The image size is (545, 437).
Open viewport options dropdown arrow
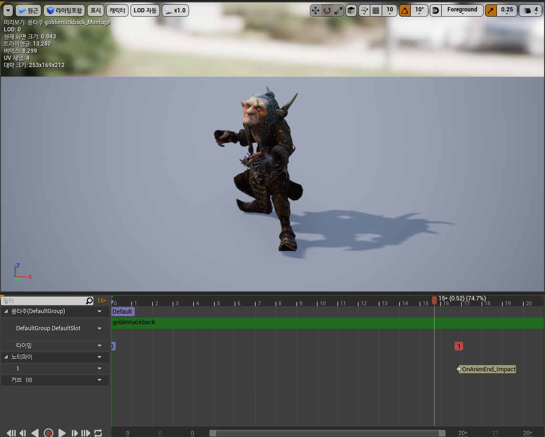pyautogui.click(x=8, y=10)
